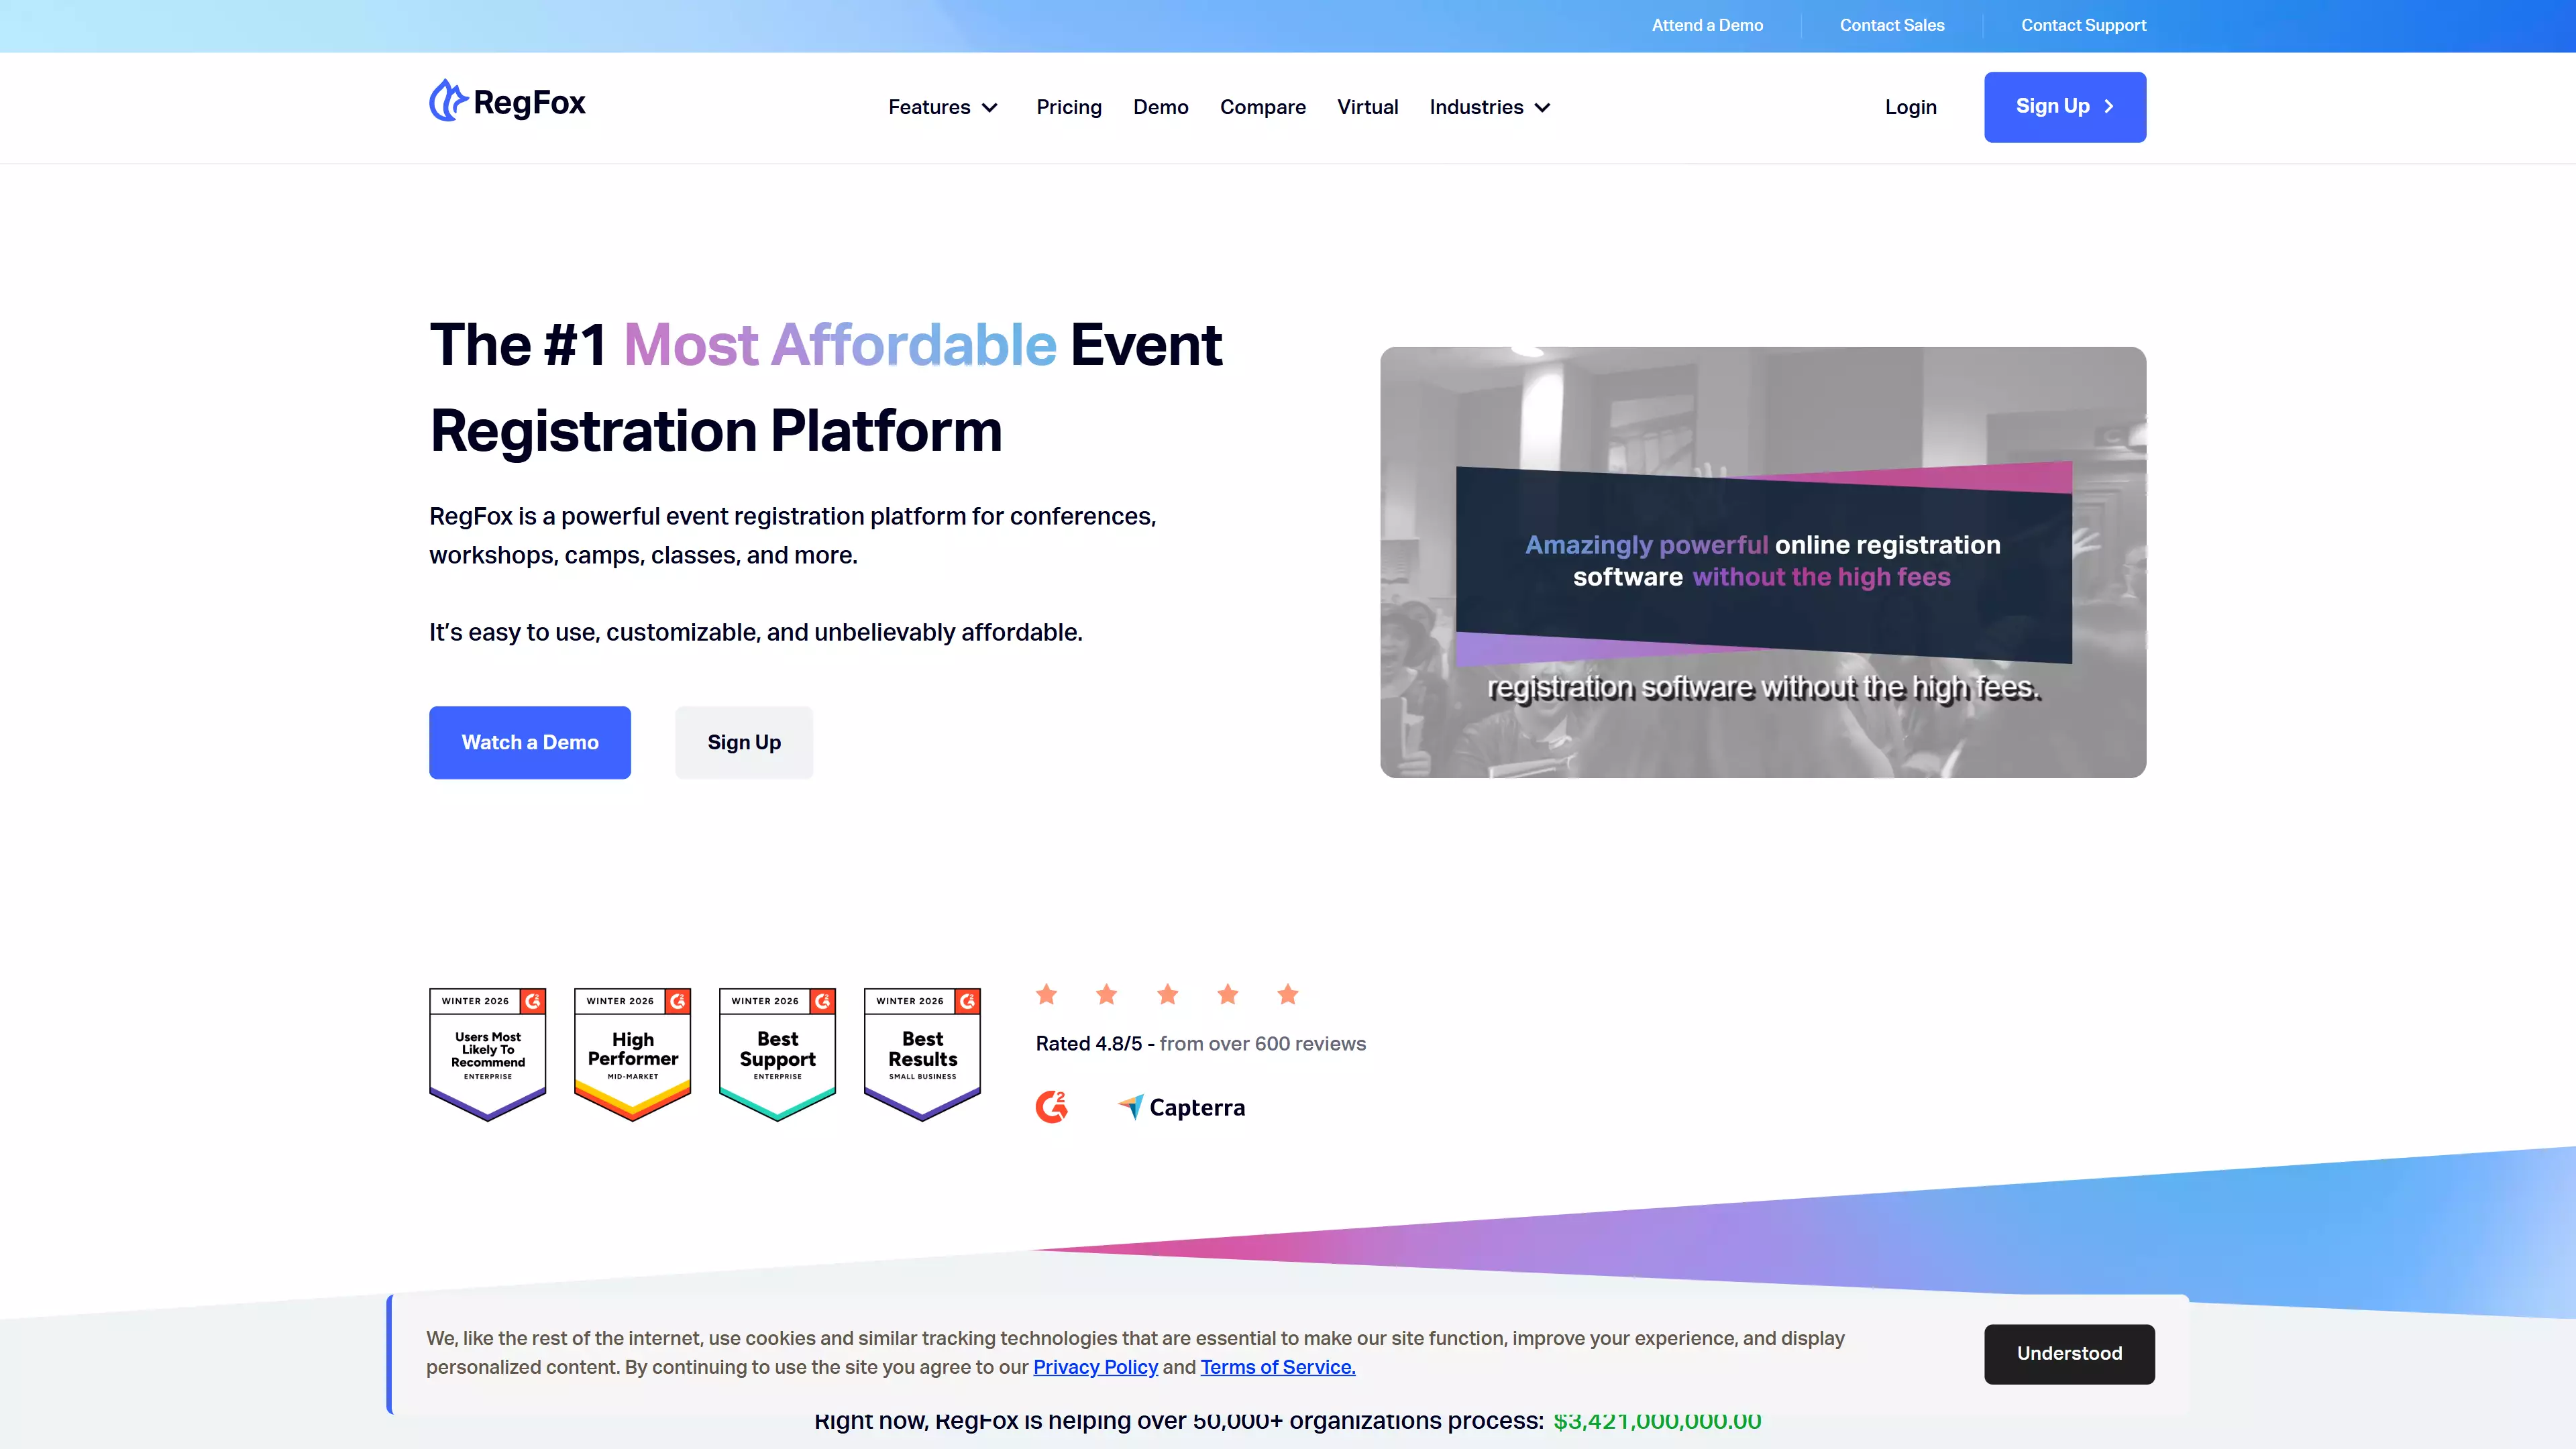Open the Compare menu item
This screenshot has width=2576, height=1449.
1262,107
